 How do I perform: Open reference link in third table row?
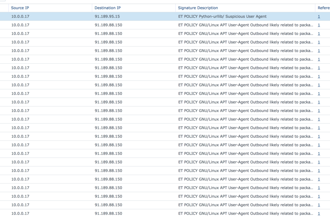319,34
